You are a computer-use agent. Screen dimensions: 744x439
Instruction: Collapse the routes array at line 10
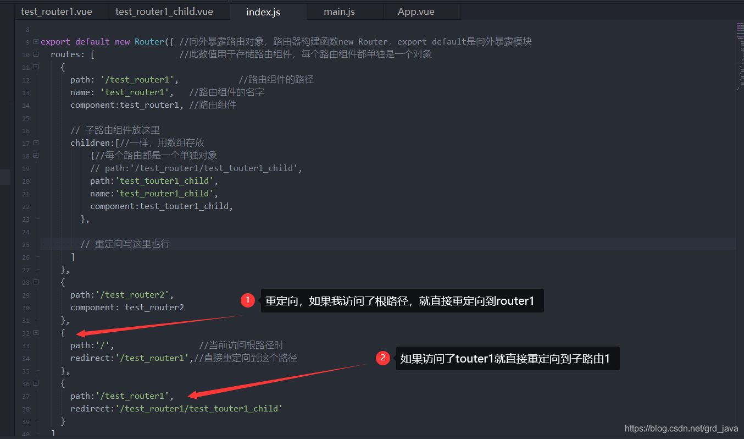[36, 54]
